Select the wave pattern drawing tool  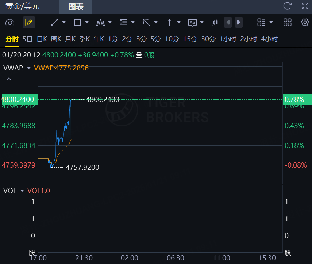(100, 23)
